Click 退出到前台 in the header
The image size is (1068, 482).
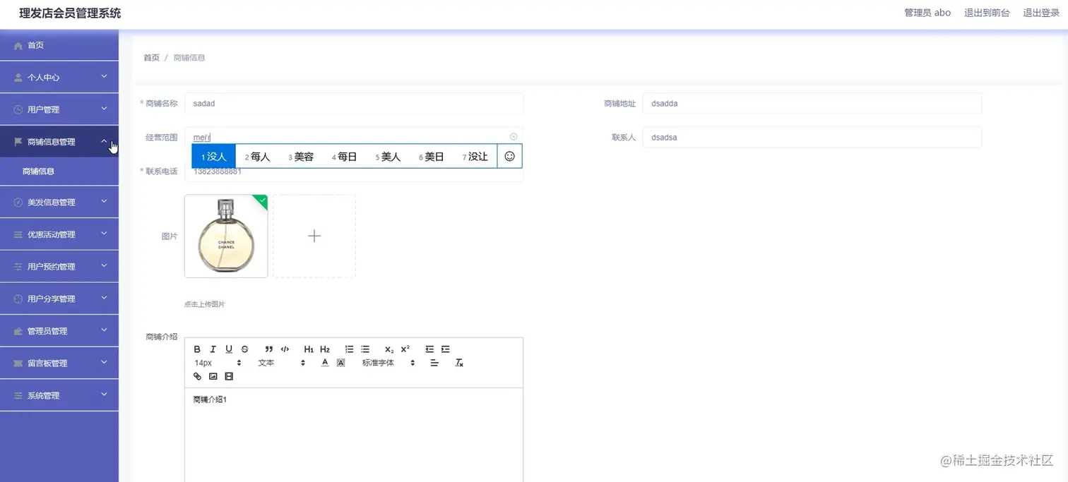(x=987, y=13)
